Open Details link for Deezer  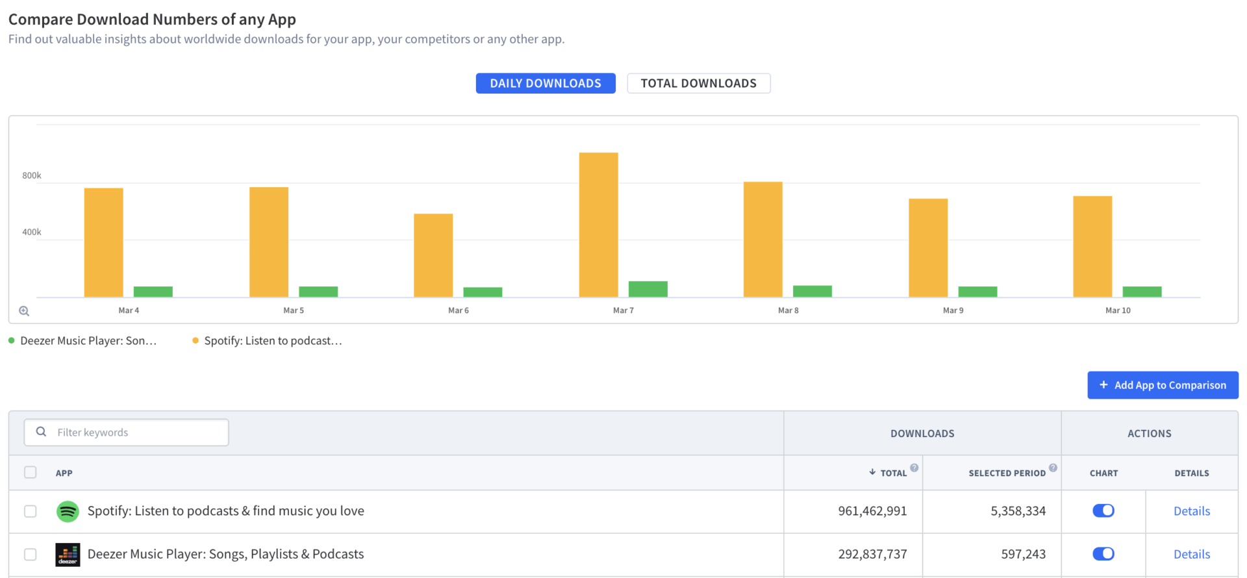[1192, 554]
